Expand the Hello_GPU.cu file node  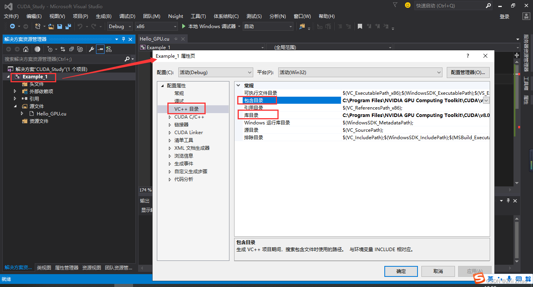tap(22, 113)
